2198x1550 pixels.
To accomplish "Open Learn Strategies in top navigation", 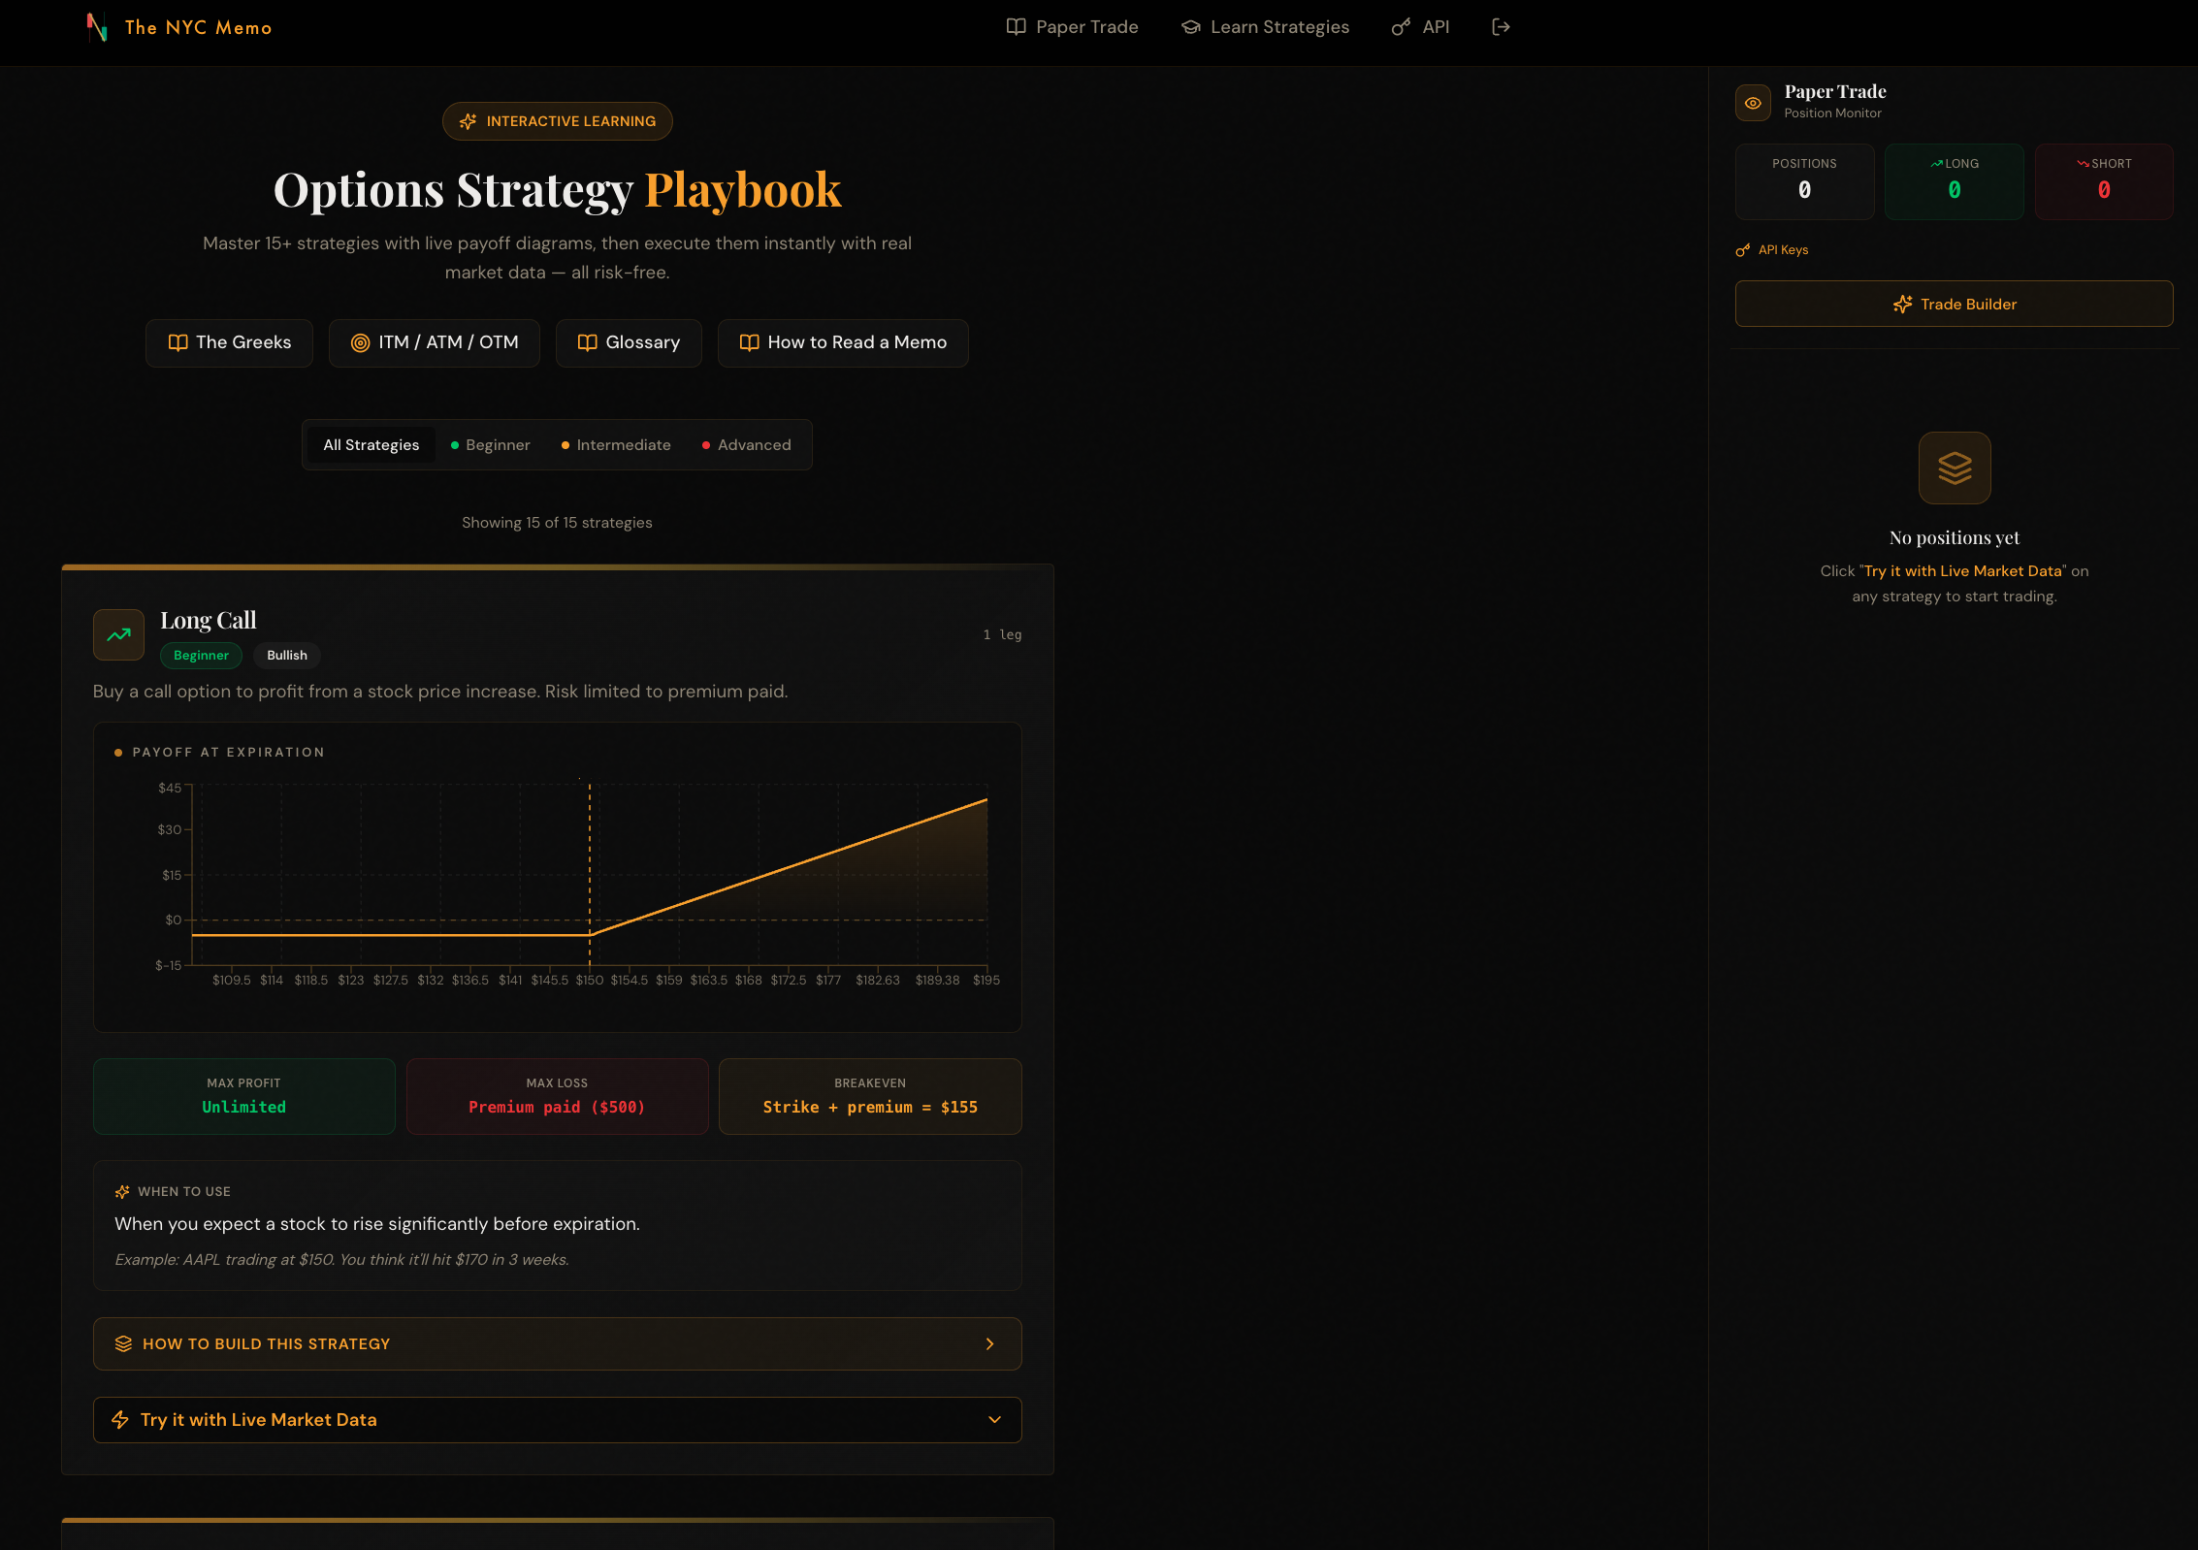I will click(1265, 27).
